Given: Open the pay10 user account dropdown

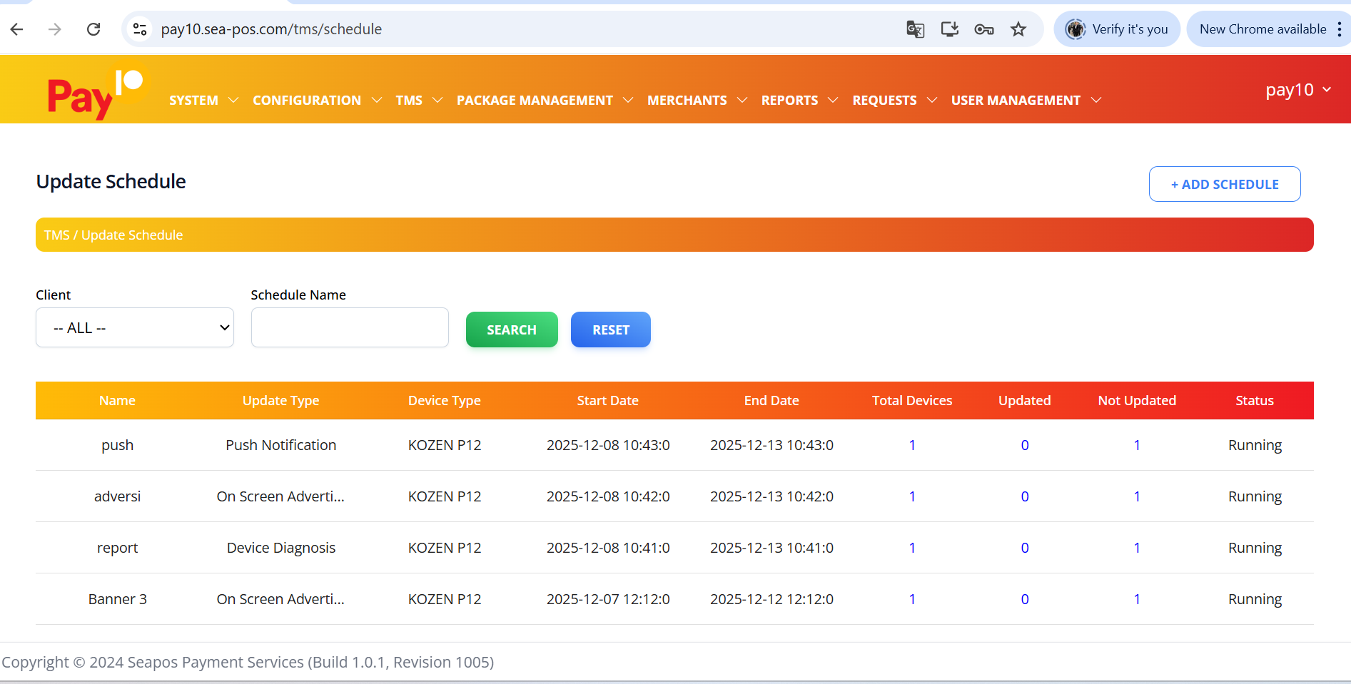Looking at the screenshot, I should point(1297,90).
